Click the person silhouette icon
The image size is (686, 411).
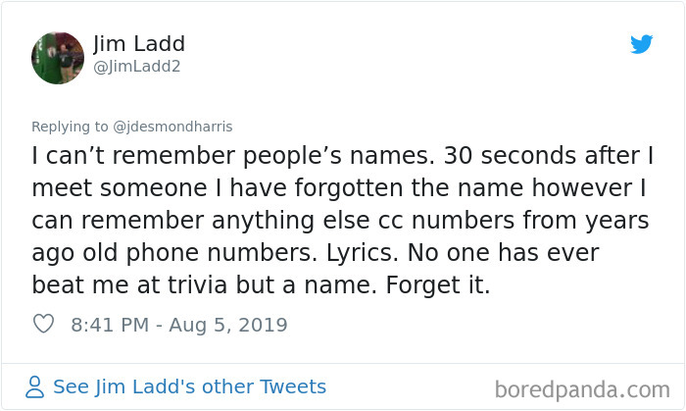point(35,387)
